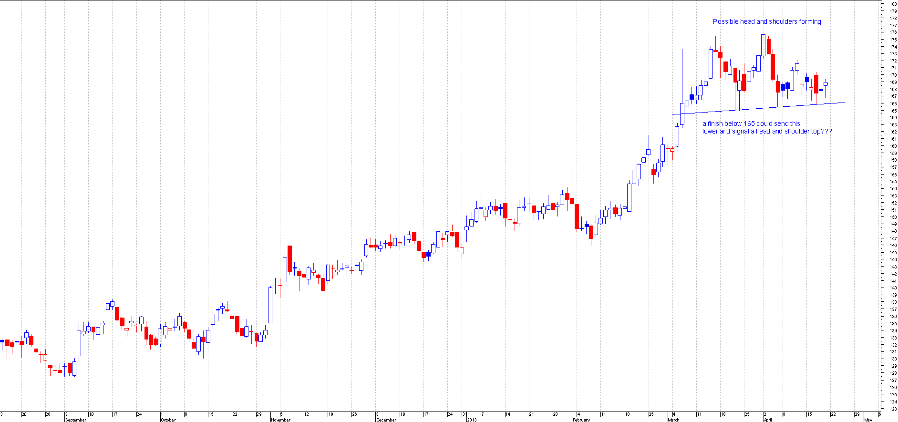The image size is (898, 422).
Task: Click the 2013 year label on time axis
Action: coord(471,420)
